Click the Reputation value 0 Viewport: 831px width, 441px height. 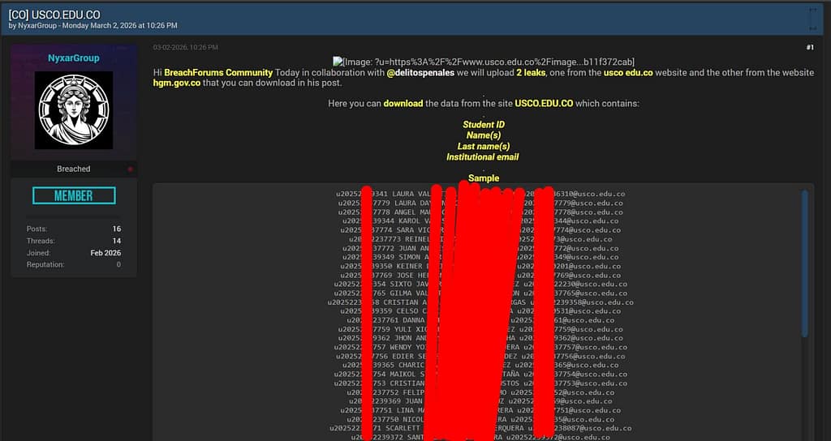pyautogui.click(x=118, y=264)
